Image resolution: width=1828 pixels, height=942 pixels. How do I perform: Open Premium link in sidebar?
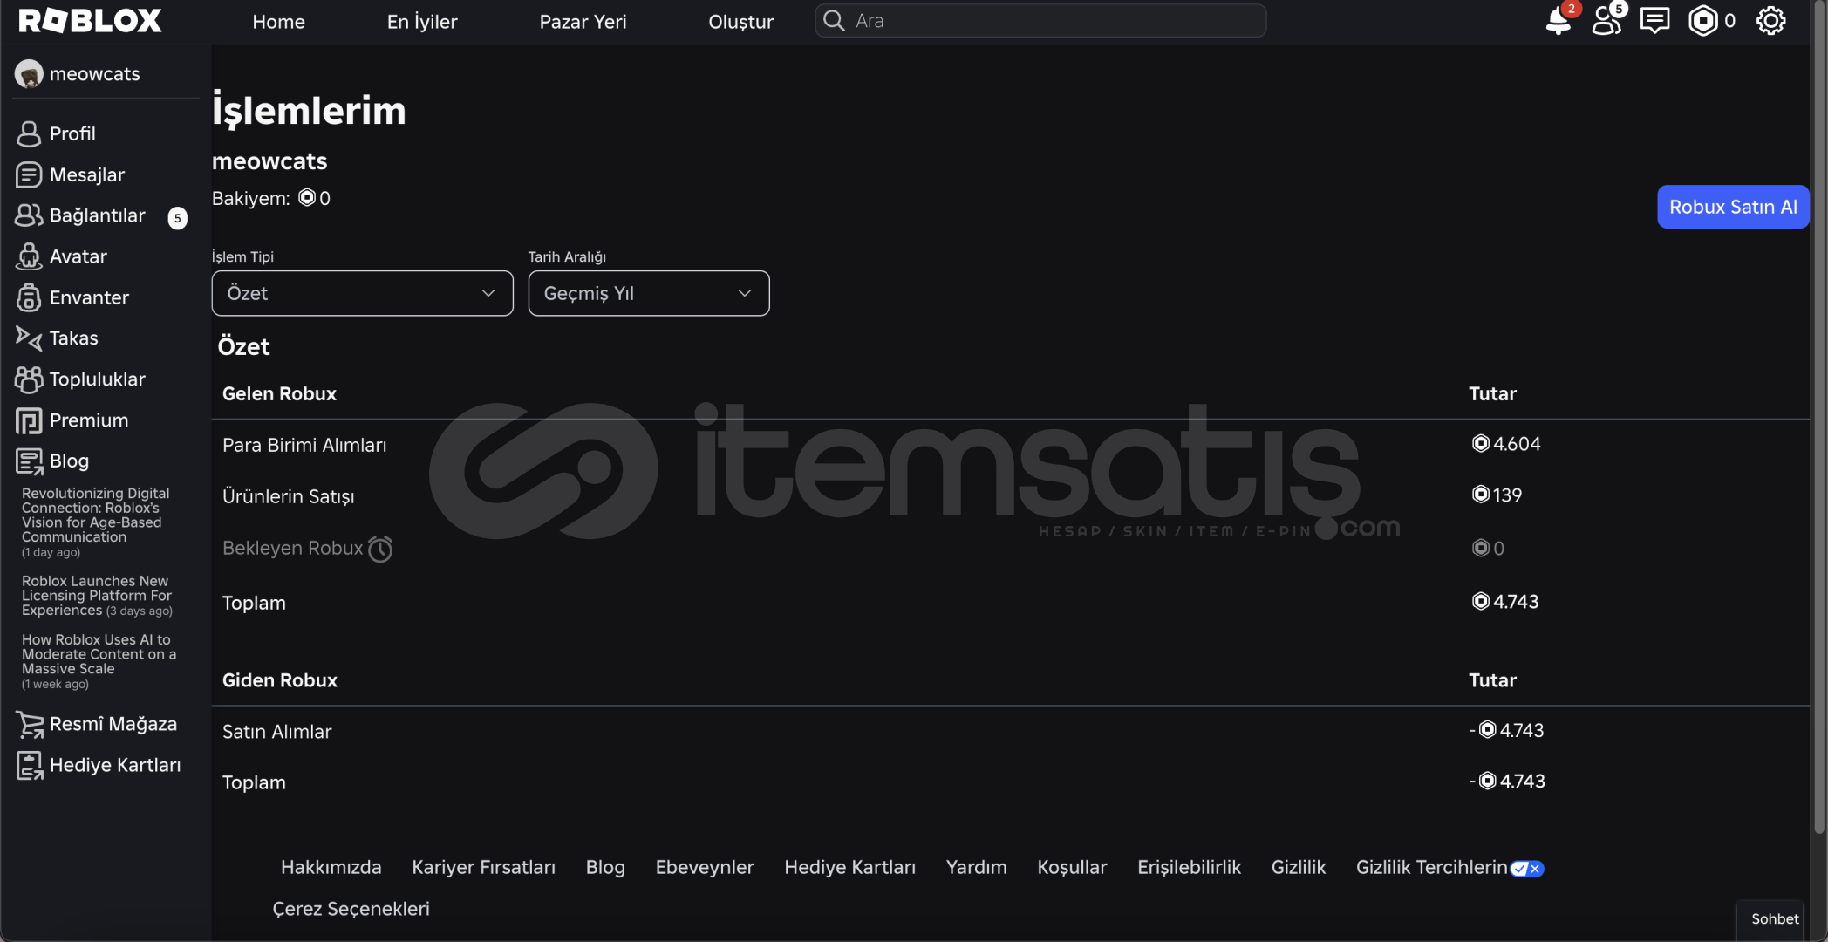pyautogui.click(x=89, y=420)
